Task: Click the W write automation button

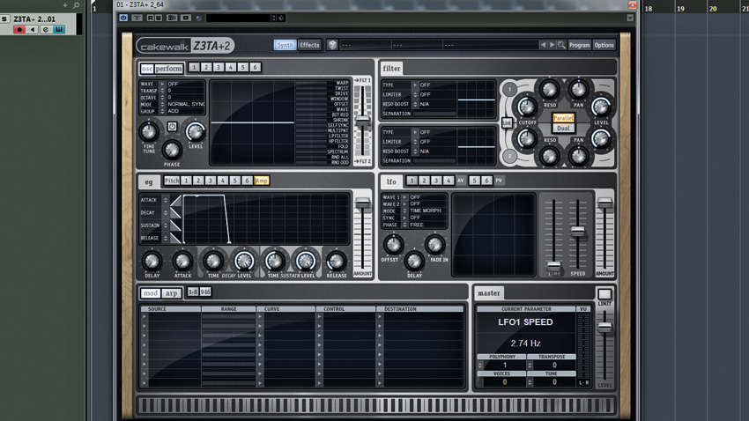Action: [x=158, y=18]
